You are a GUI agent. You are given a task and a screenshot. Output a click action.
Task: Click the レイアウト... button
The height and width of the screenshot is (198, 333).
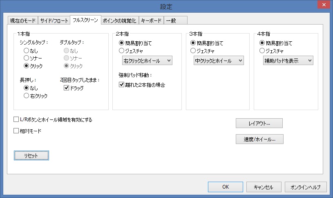coord(259,123)
